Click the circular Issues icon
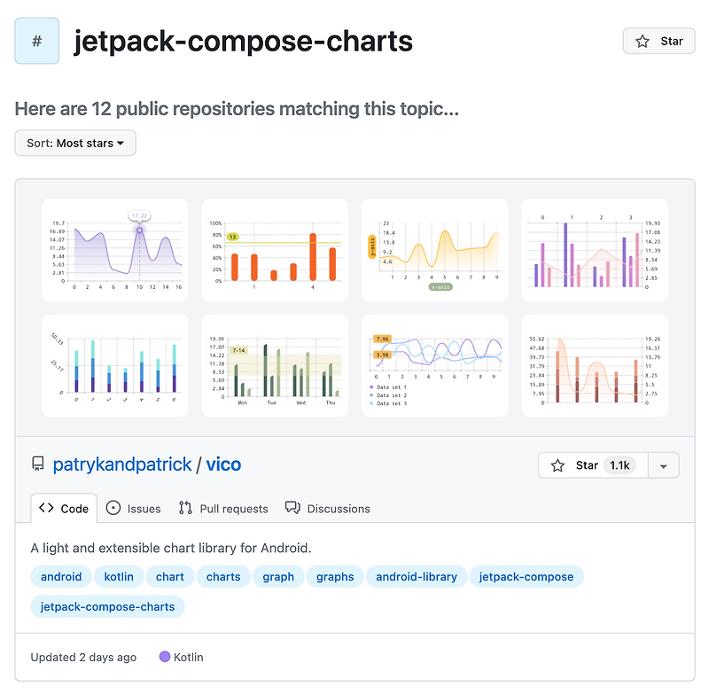The width and height of the screenshot is (709, 694). 113,508
